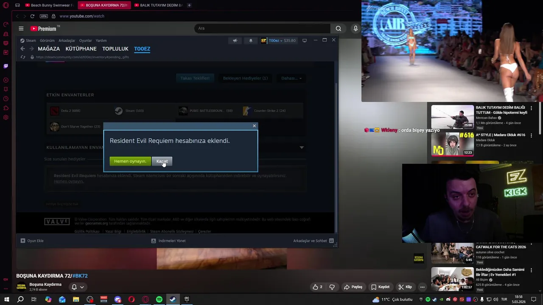The width and height of the screenshot is (543, 305).
Task: Open Bekledigimizden Daha Samimi Bir İftar thumbnail
Action: coord(453,279)
